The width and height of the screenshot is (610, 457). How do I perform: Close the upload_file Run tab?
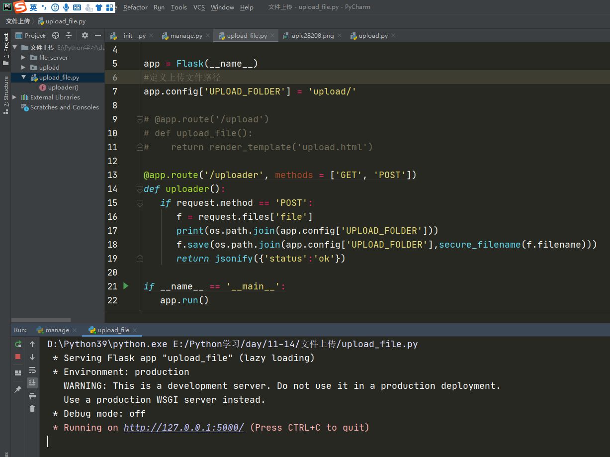pyautogui.click(x=134, y=330)
